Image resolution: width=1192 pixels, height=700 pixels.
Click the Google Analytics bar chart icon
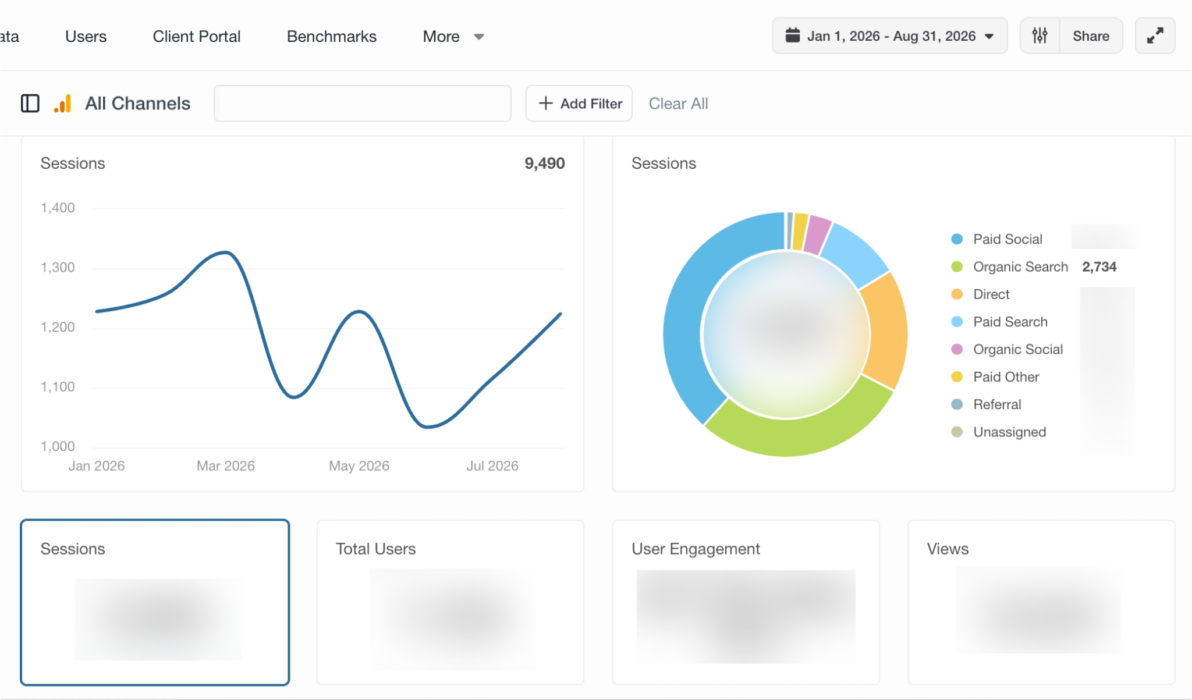point(63,104)
